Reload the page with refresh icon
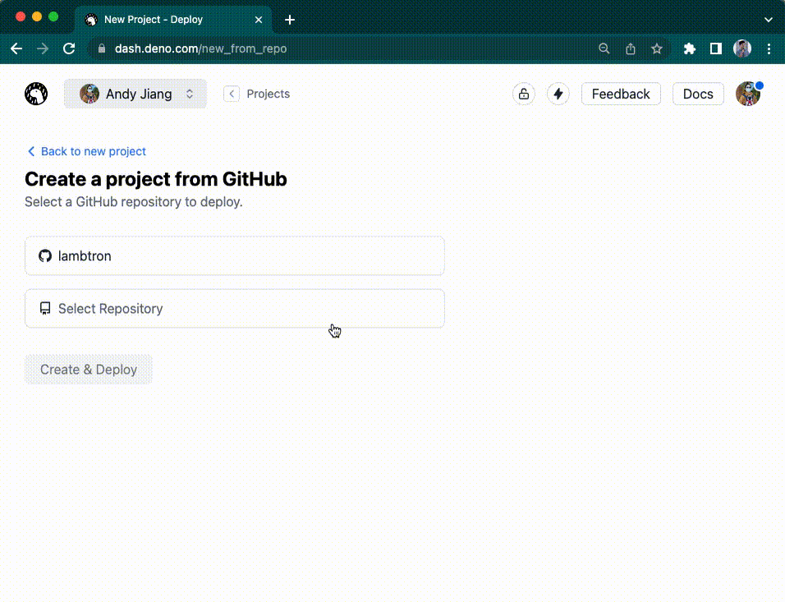This screenshot has height=602, width=785. tap(69, 48)
